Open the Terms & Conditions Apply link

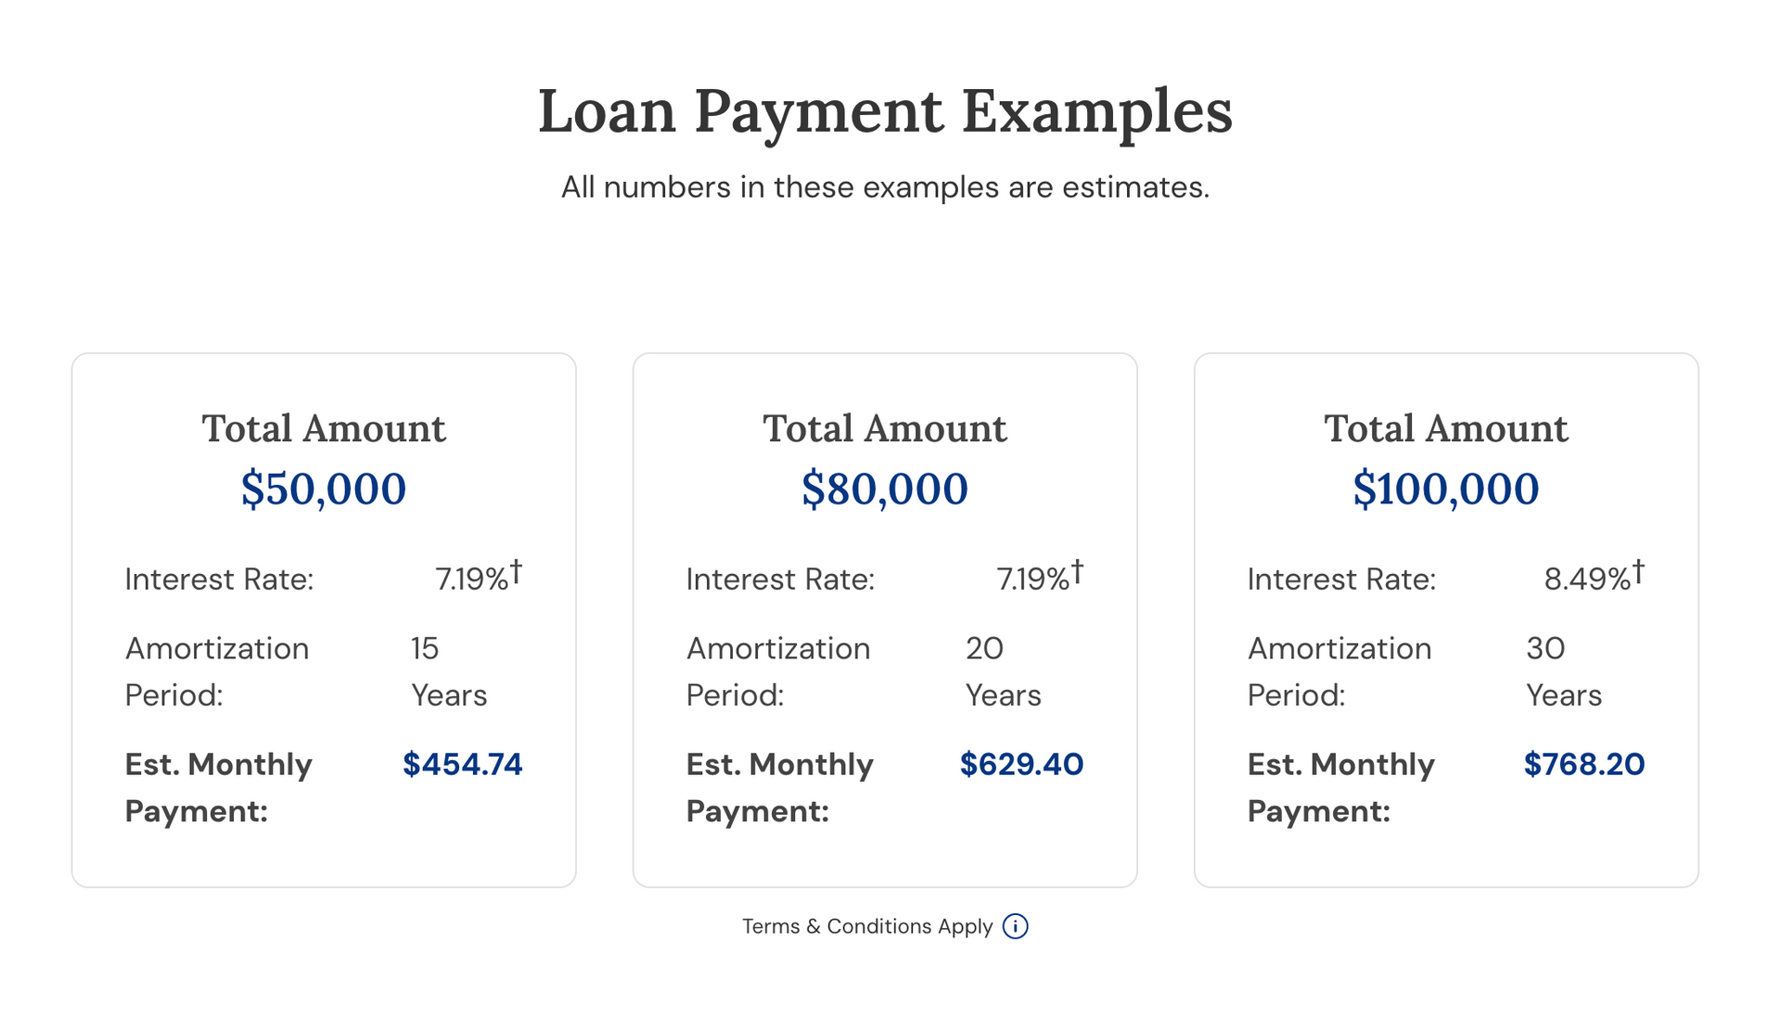click(x=867, y=926)
